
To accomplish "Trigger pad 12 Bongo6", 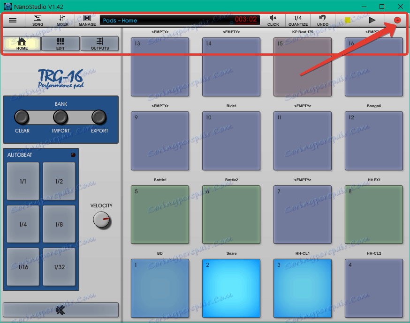I will (374, 141).
